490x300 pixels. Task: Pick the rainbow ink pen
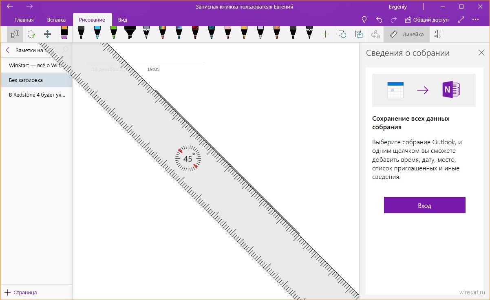(x=162, y=33)
